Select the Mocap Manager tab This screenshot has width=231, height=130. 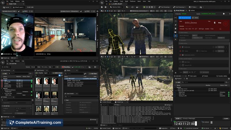180,10
